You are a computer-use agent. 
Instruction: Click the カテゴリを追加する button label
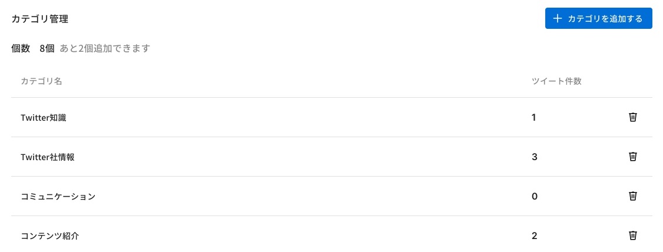pos(605,19)
